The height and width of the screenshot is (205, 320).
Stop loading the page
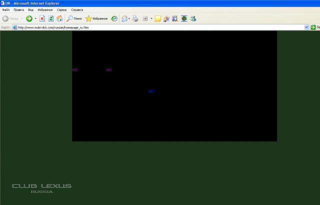pos(42,18)
